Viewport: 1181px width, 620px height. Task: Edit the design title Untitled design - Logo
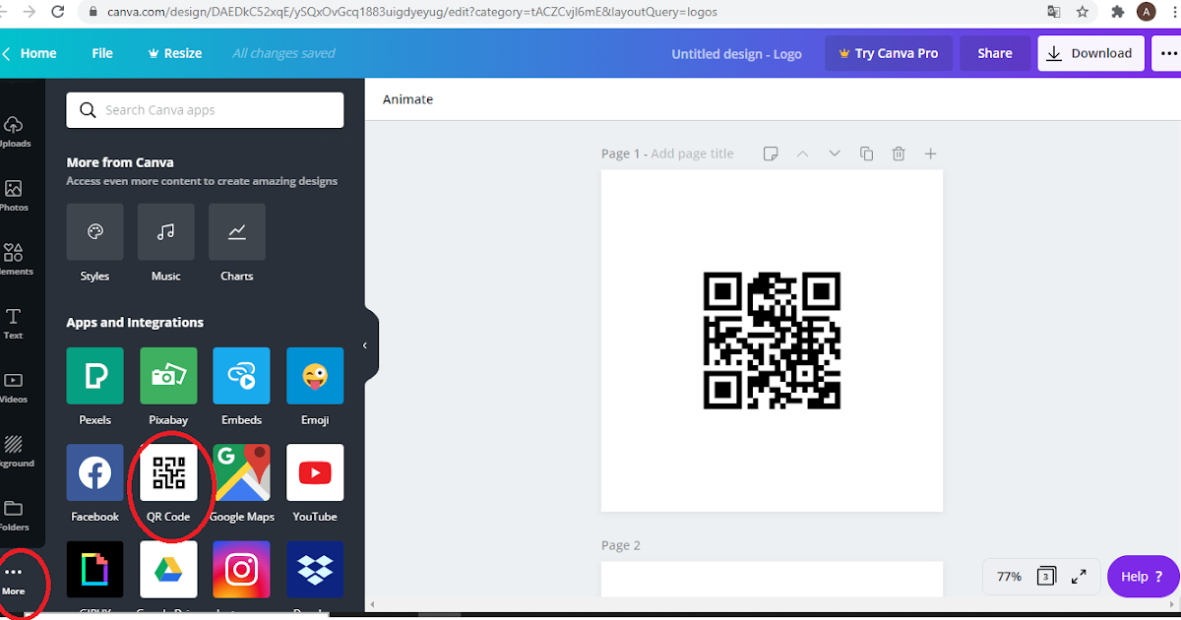tap(736, 54)
